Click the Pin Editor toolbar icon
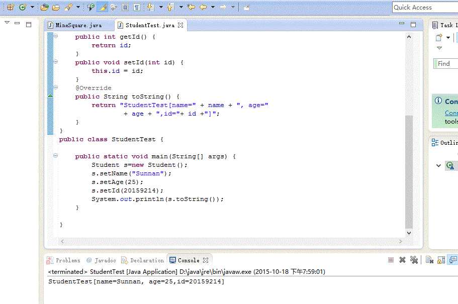 coord(246,8)
